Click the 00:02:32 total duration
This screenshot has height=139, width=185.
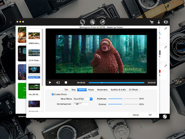point(151,83)
